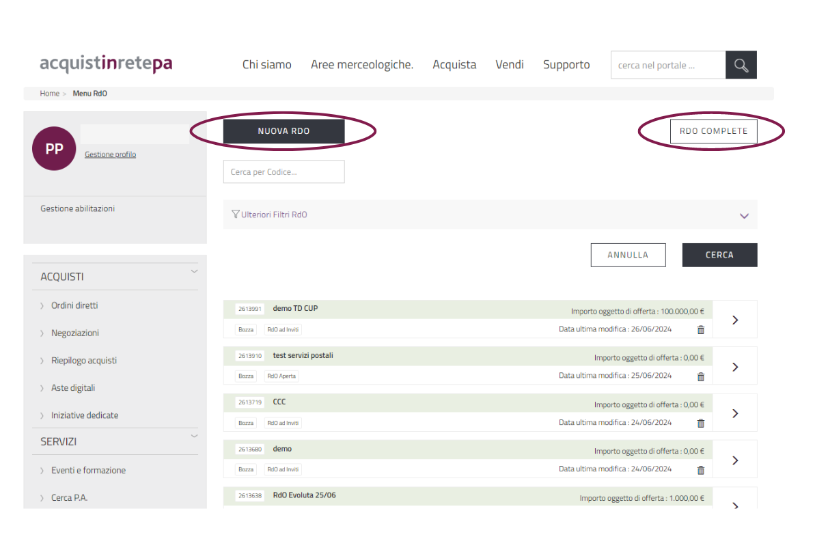
Task: Open Gestione profilo link
Action: pos(110,154)
